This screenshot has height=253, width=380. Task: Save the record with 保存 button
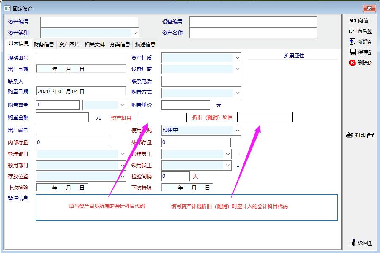pyautogui.click(x=360, y=52)
